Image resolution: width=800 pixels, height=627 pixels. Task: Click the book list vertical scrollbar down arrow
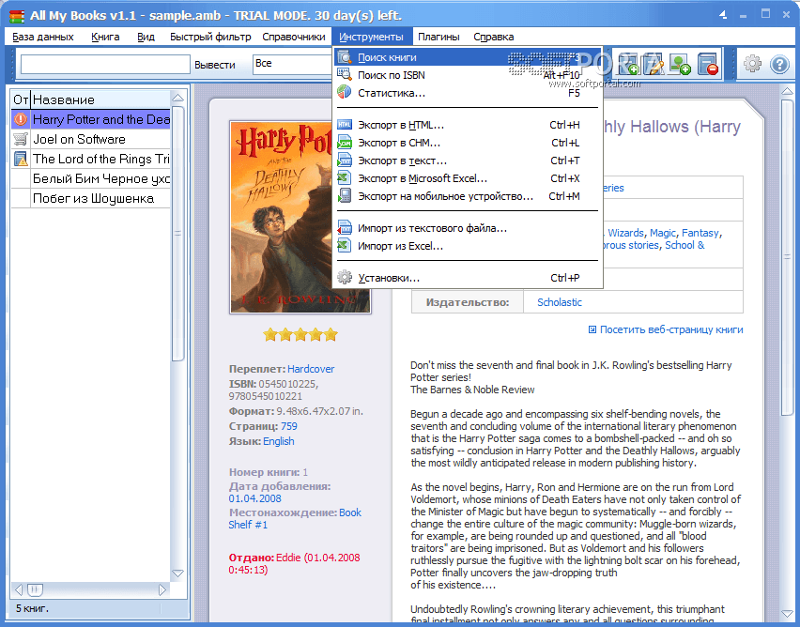click(177, 573)
